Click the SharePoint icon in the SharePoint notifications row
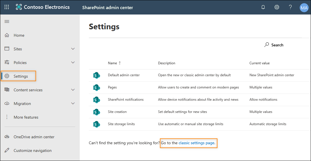Screen dimensions: 311x161 point(97,100)
